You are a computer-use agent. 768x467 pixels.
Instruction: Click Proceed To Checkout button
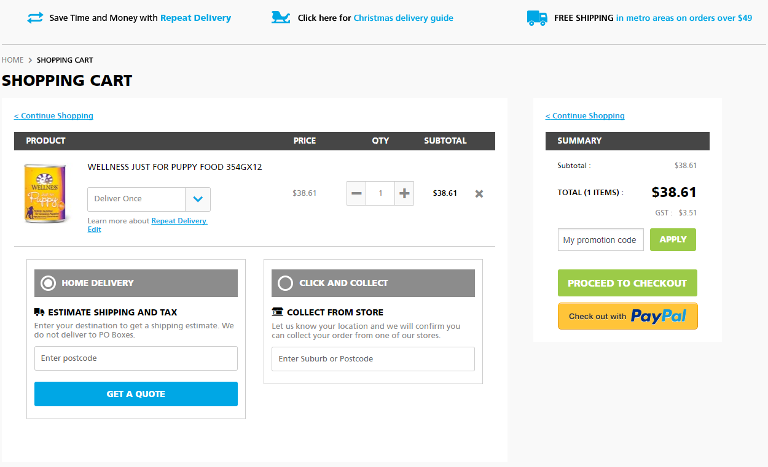[627, 283]
